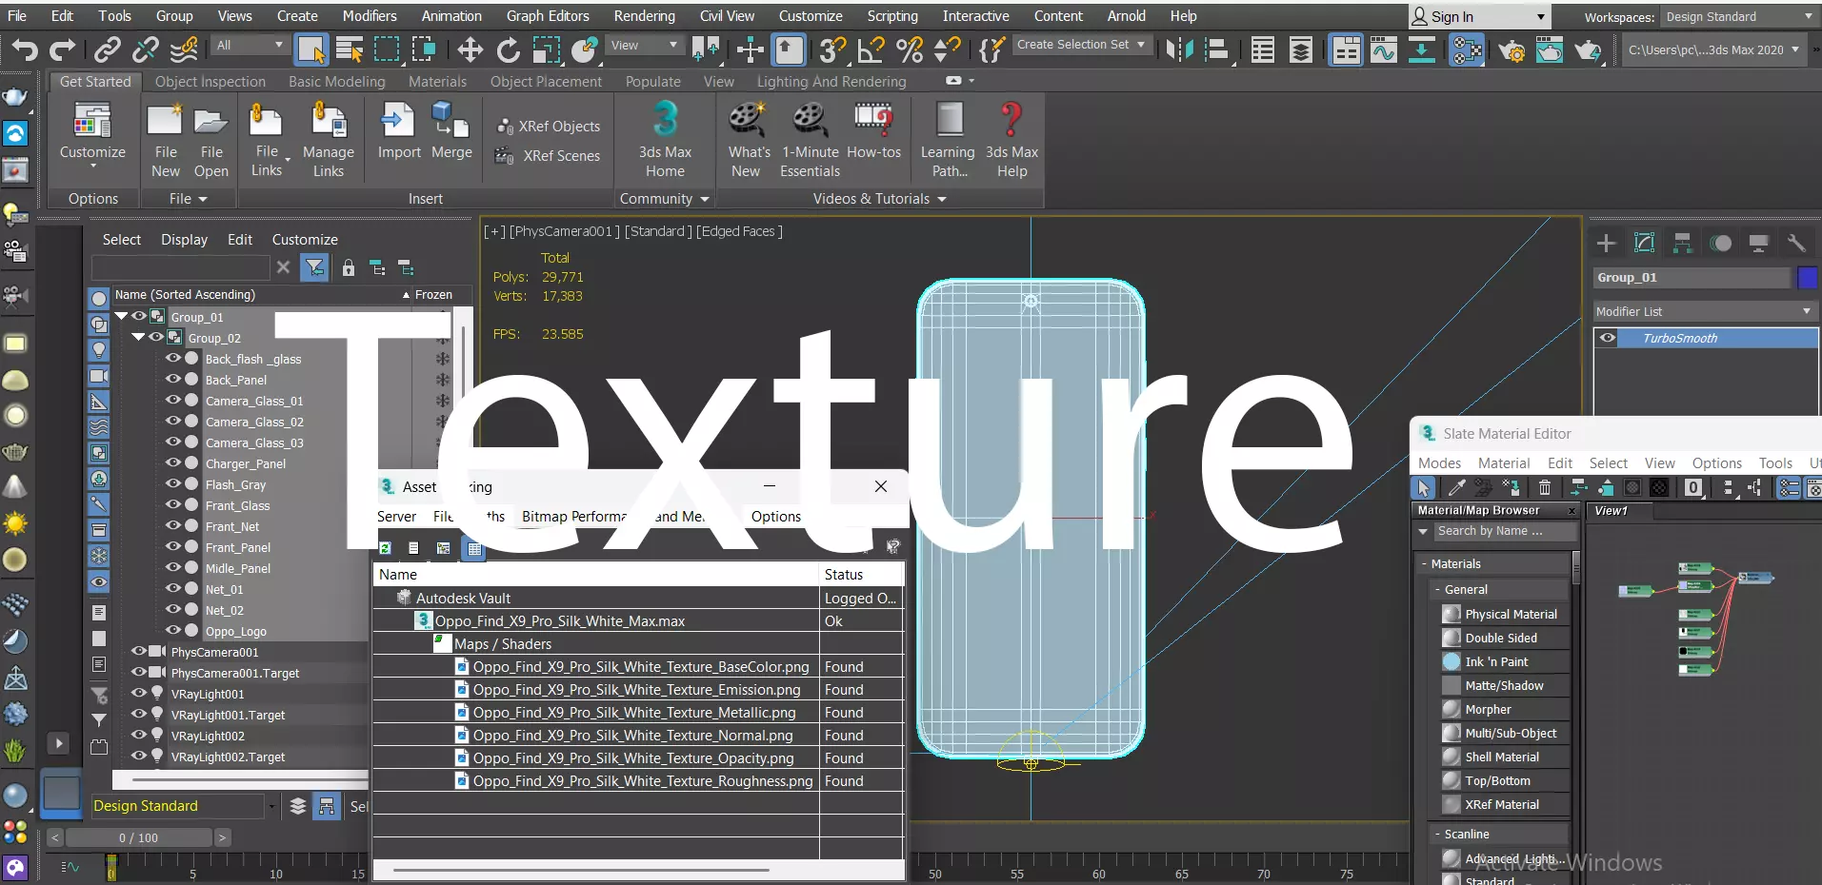Screen dimensions: 1822x885
Task: Toggle Angle Snap in the main toolbar
Action: pyautogui.click(x=871, y=49)
